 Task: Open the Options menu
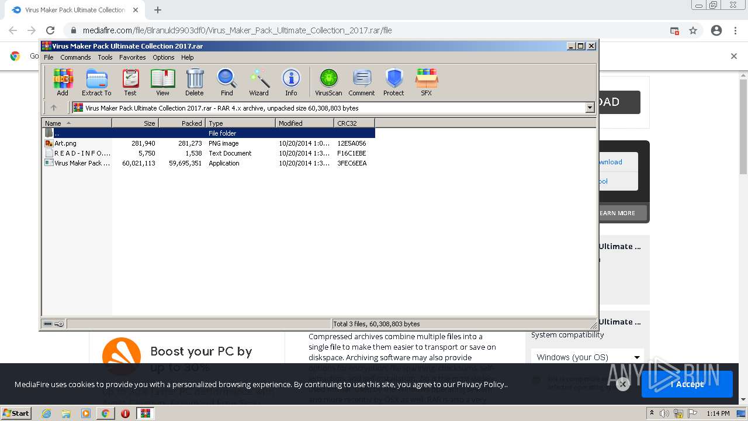tap(164, 57)
